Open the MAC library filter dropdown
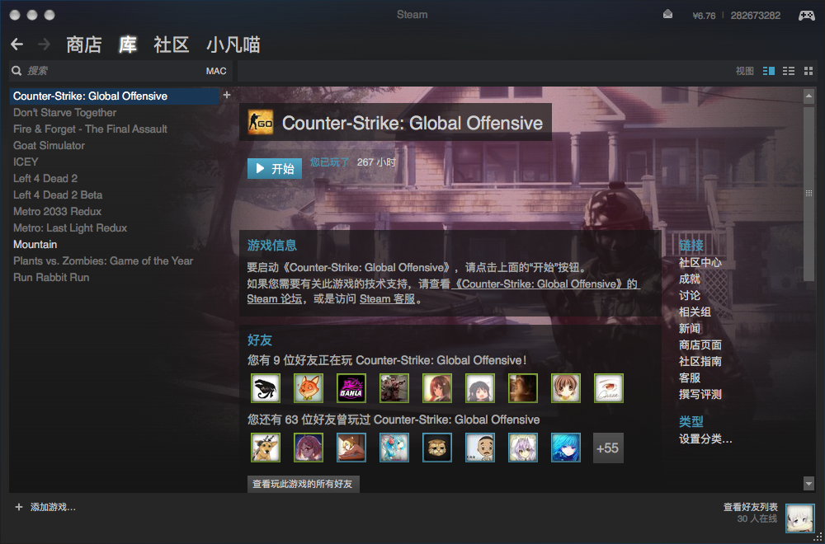The image size is (825, 544). [216, 71]
